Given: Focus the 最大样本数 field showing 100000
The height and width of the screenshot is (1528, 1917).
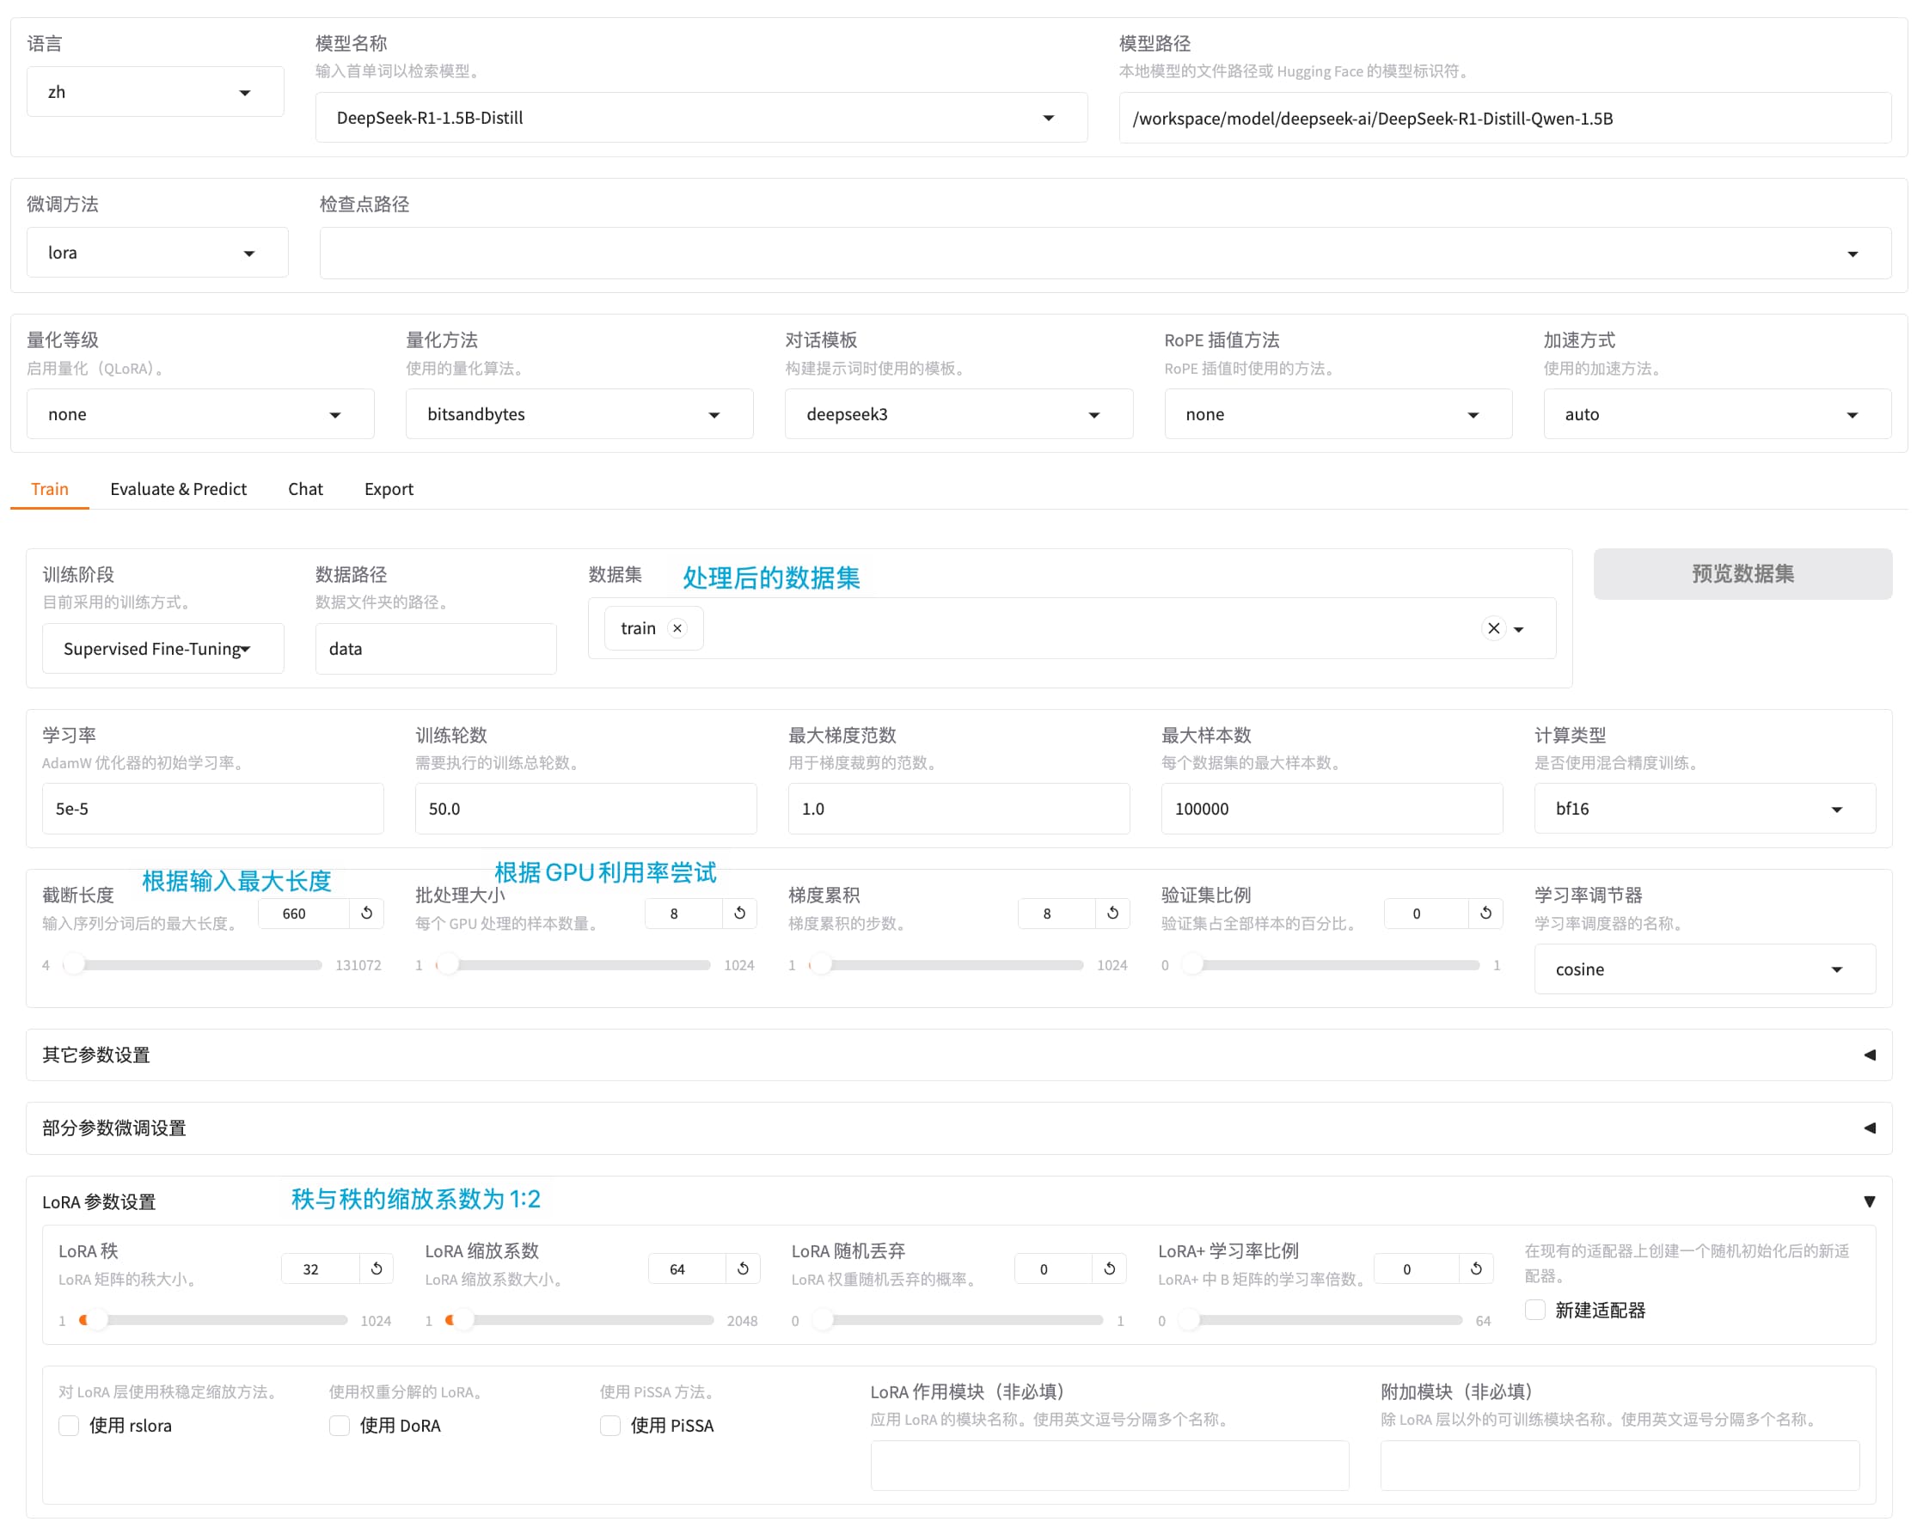Looking at the screenshot, I should pyautogui.click(x=1332, y=809).
